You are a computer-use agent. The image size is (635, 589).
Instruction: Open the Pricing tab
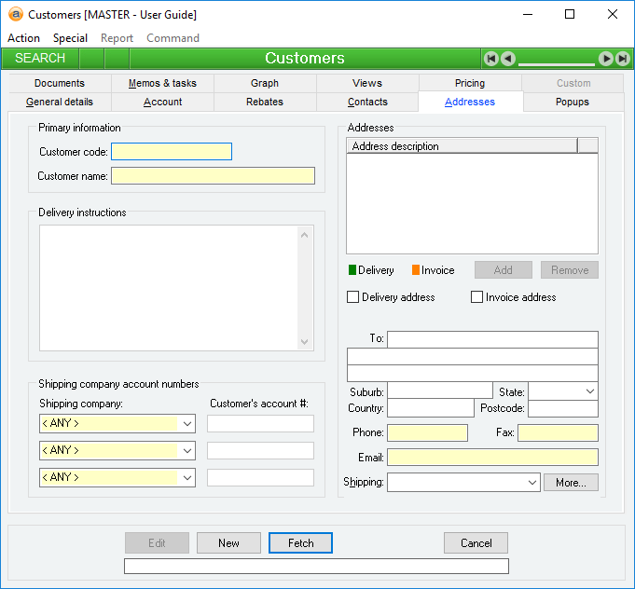pyautogui.click(x=470, y=83)
